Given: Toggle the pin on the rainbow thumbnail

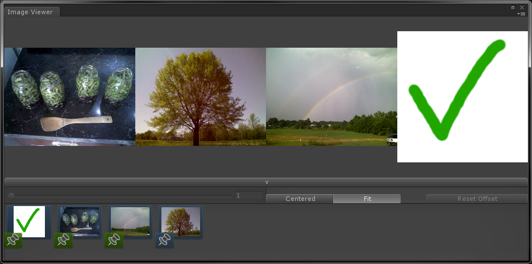Looking at the screenshot, I should (x=114, y=240).
